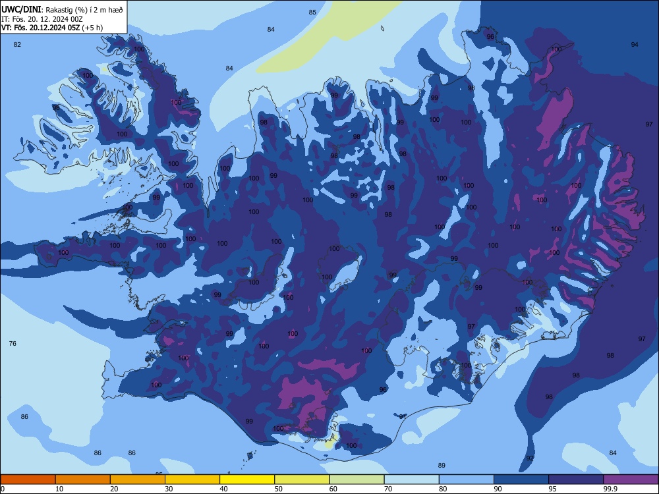Select the dark indigo 95–99.9 legend swatch

[576, 480]
